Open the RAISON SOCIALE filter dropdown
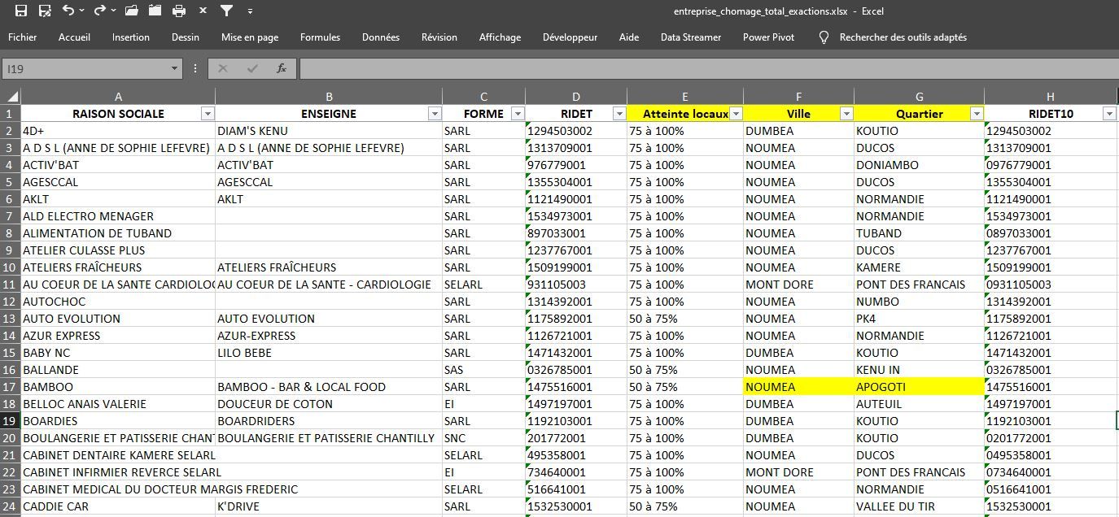This screenshot has width=1119, height=517. pyautogui.click(x=208, y=114)
